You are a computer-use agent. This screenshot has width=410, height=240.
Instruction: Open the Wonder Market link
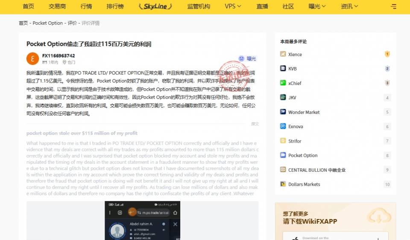click(304, 112)
